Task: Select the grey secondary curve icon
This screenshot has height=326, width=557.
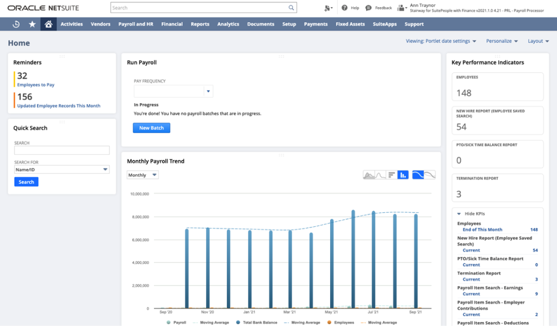Action: 429,175
